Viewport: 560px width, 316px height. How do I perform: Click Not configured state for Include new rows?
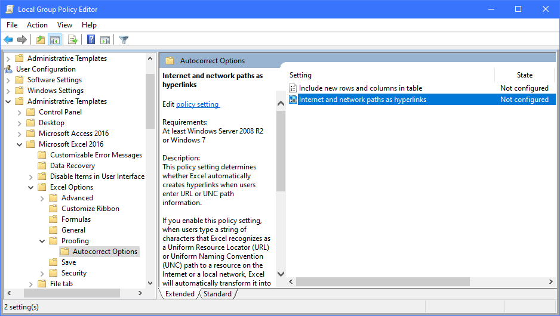(x=524, y=88)
